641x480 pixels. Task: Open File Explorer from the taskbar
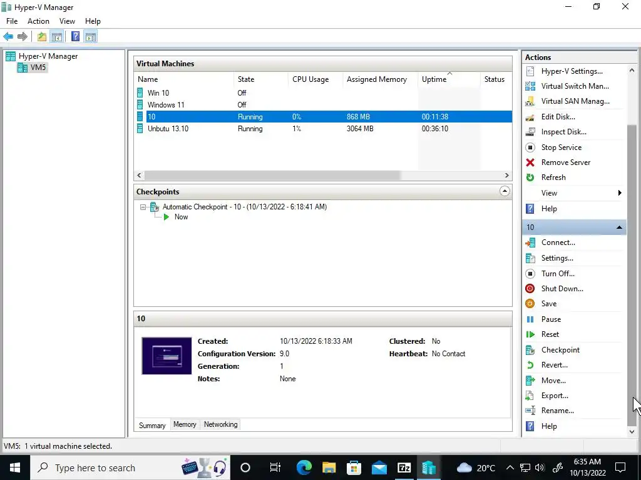[329, 467]
